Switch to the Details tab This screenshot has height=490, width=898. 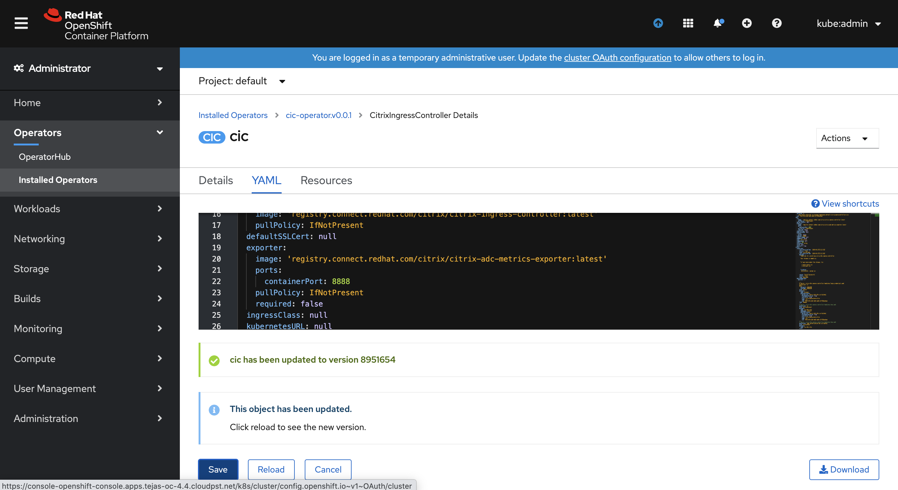[216, 180]
